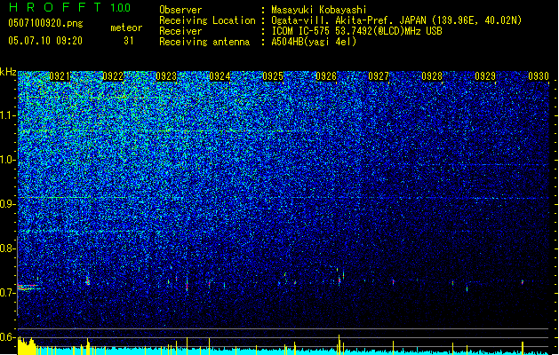Click the 1.0 kHz axis label
The height and width of the screenshot is (355, 559).
tap(8, 160)
